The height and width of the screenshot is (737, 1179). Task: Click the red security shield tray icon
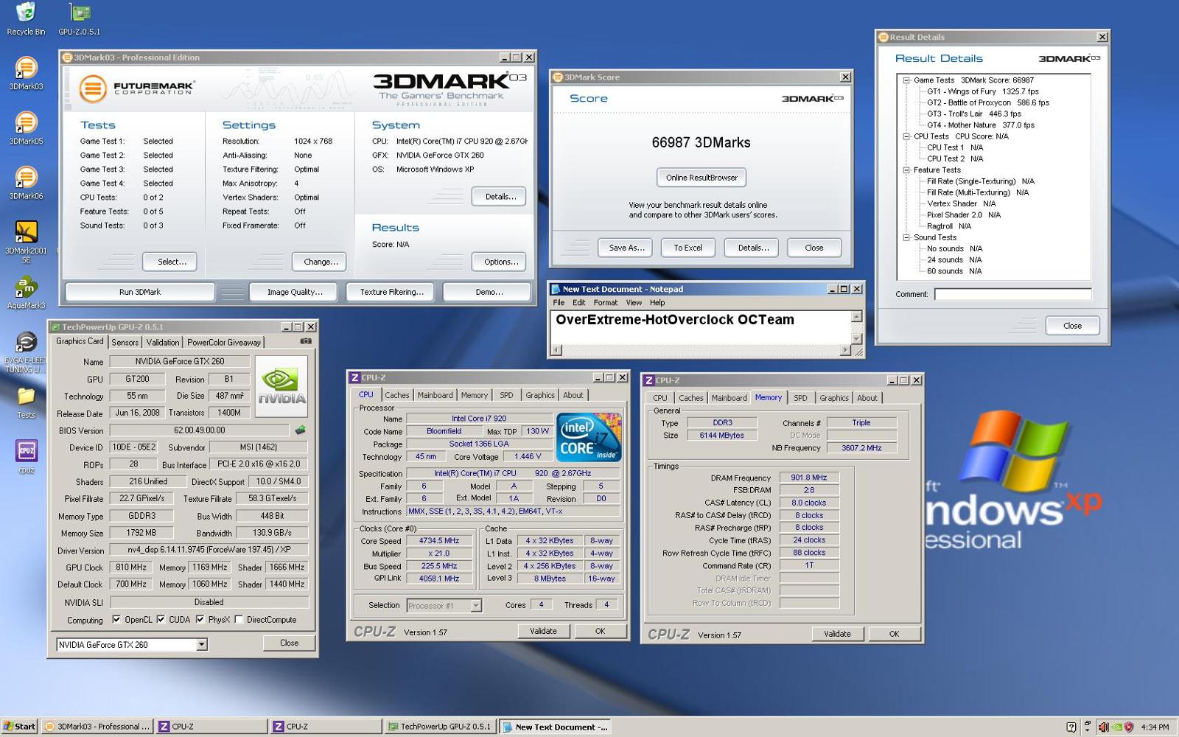[x=1128, y=727]
